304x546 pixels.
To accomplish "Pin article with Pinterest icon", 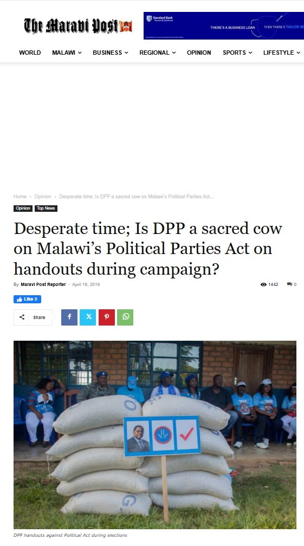I will coord(107,317).
